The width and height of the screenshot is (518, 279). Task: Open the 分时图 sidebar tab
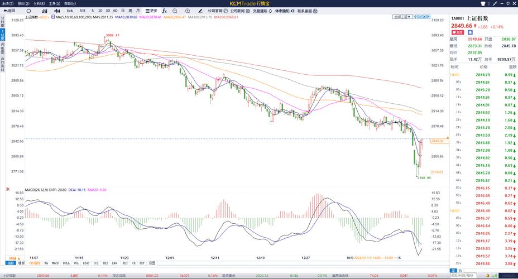coord(2,22)
